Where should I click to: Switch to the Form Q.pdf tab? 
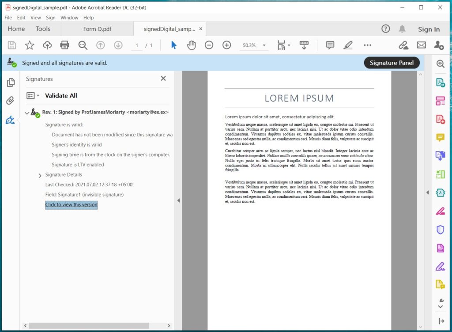pos(97,29)
